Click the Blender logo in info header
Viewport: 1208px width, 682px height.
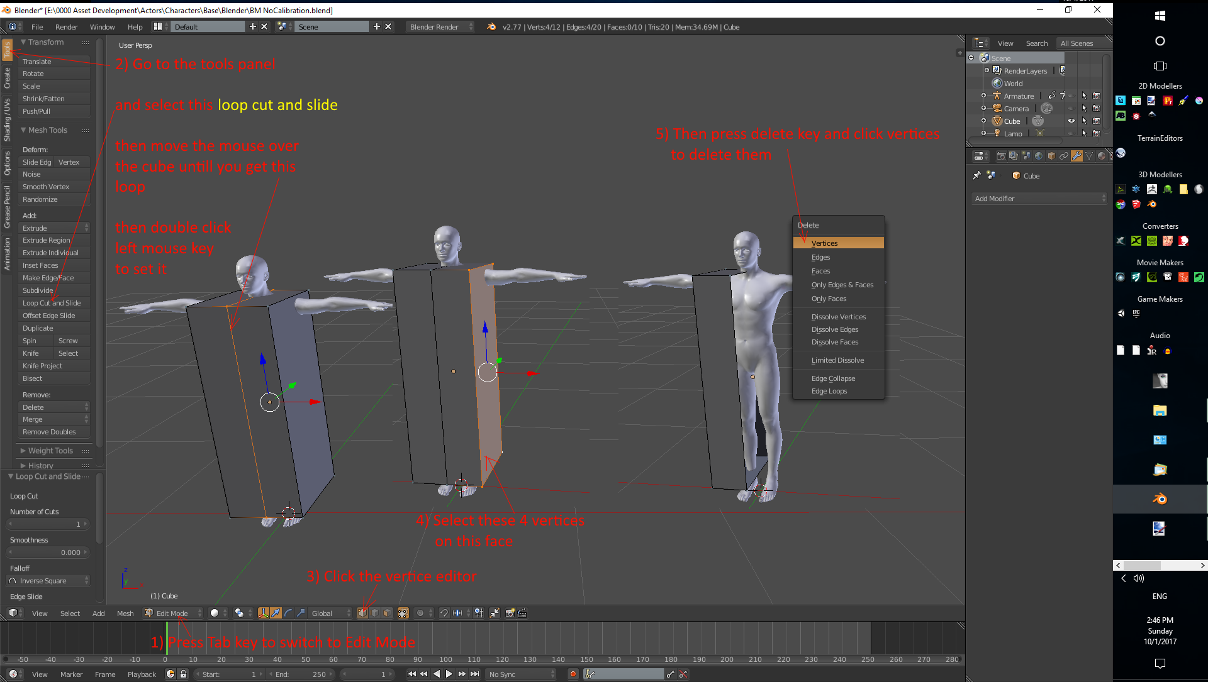click(x=491, y=26)
